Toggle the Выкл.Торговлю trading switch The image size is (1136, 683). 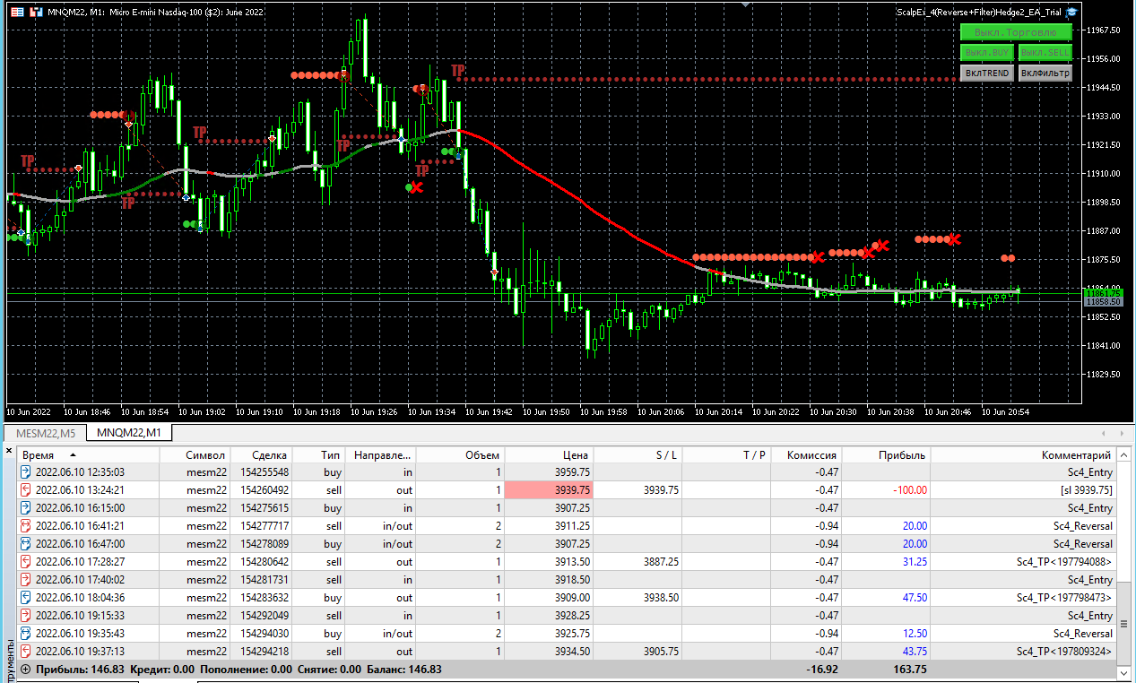[x=1016, y=32]
